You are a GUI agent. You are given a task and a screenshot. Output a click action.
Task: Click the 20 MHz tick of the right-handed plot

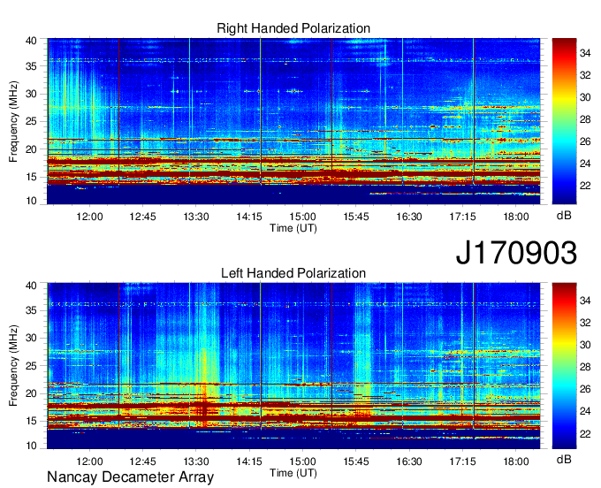pos(31,149)
